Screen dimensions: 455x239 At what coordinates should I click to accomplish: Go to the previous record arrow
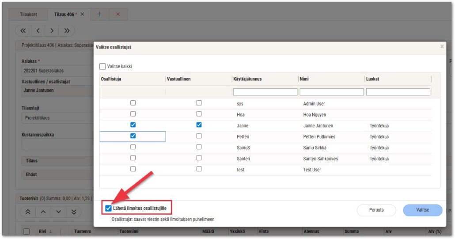[x=38, y=31]
